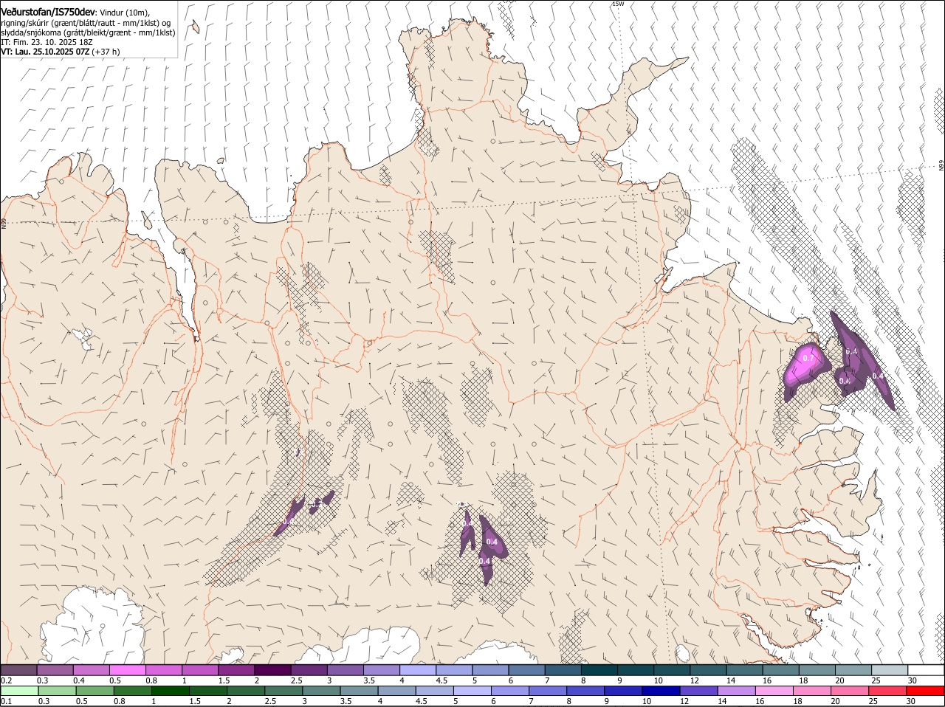Pick the lower legend swatch between 0.5 and 0.8
945x707 pixels.
point(94,691)
